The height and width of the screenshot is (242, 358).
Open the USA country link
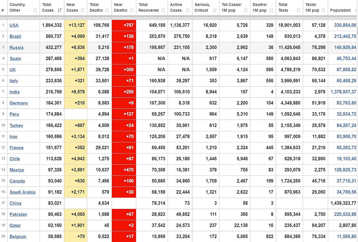click(x=14, y=25)
